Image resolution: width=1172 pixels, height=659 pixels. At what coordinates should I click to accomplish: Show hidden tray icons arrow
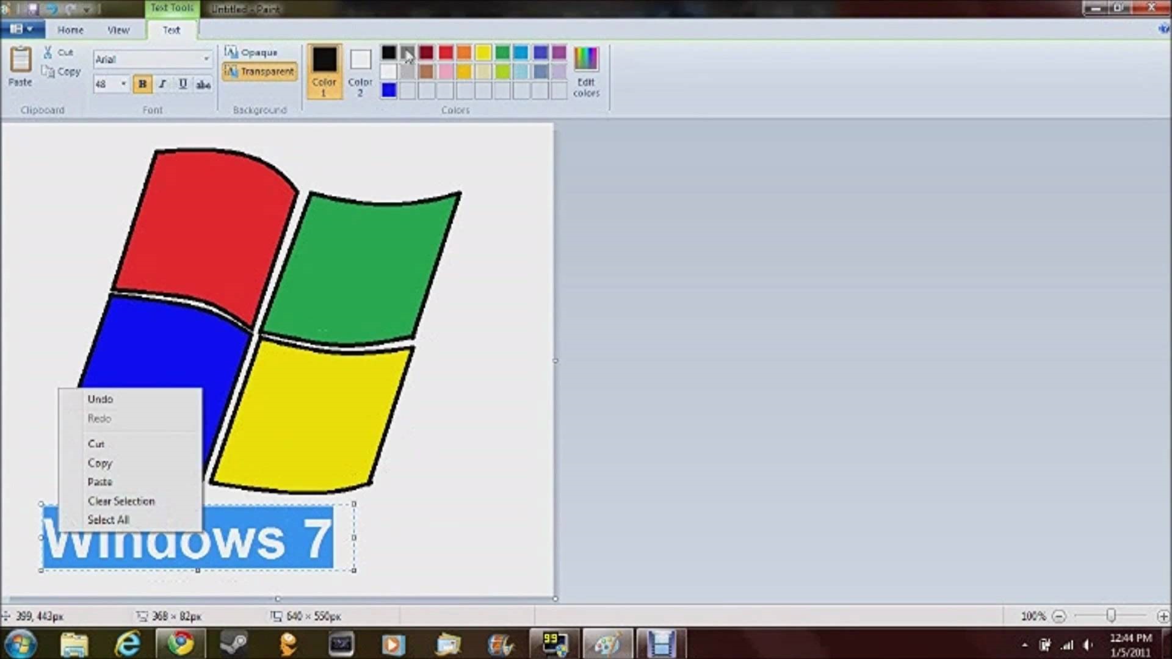point(1025,645)
